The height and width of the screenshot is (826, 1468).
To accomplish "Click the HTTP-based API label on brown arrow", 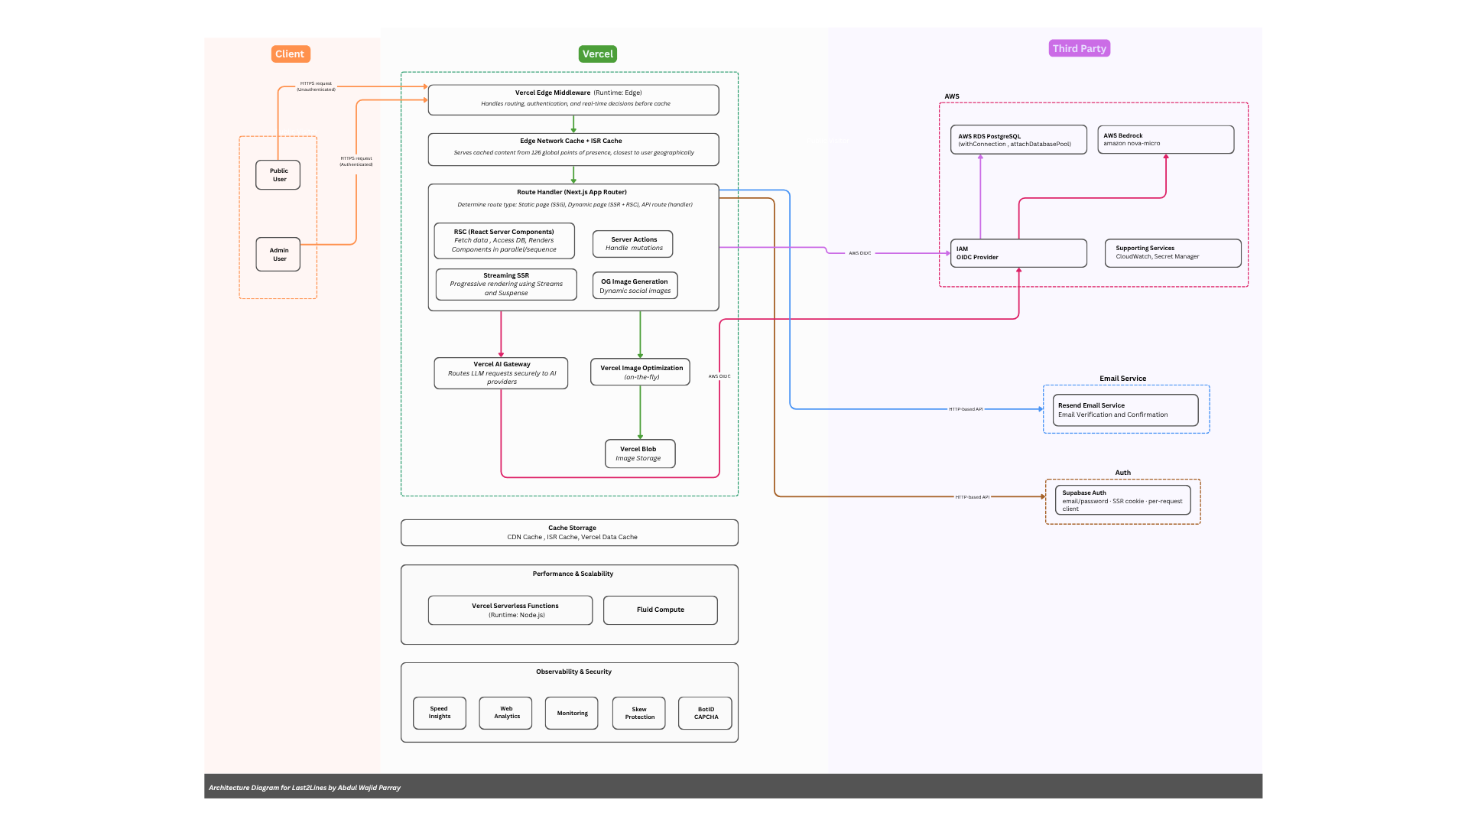I will (x=972, y=497).
